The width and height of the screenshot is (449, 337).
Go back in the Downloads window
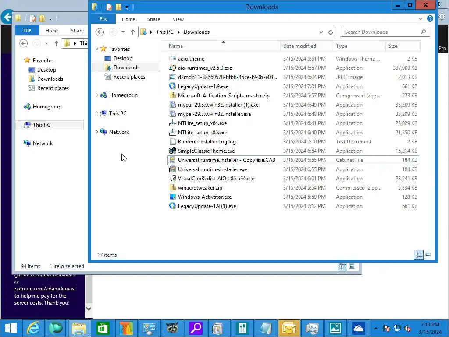click(100, 32)
